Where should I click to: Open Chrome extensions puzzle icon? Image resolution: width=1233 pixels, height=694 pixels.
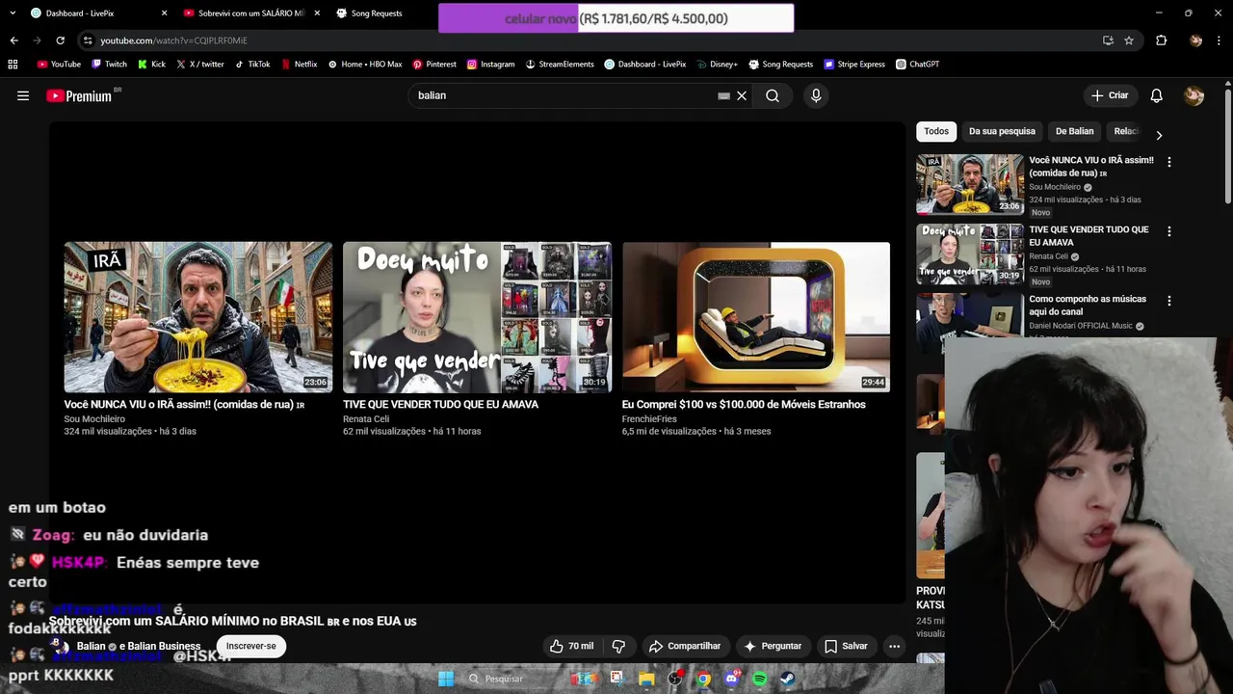click(x=1161, y=40)
